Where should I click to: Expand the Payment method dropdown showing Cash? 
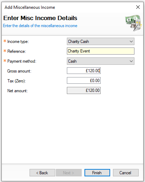tap(101, 61)
